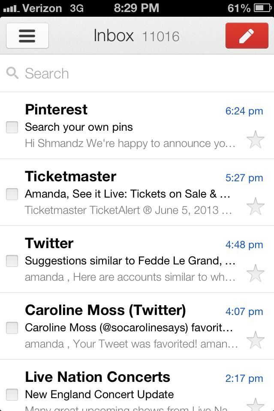Open the Twitter suggestions email
The width and height of the screenshot is (274, 411).
click(x=129, y=261)
